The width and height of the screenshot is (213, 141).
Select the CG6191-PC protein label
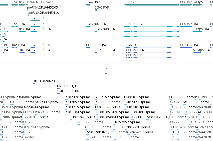[x=134, y=45]
